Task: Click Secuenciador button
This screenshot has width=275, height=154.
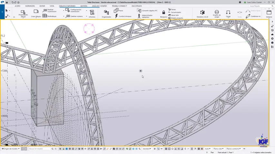Action: tap(175, 13)
